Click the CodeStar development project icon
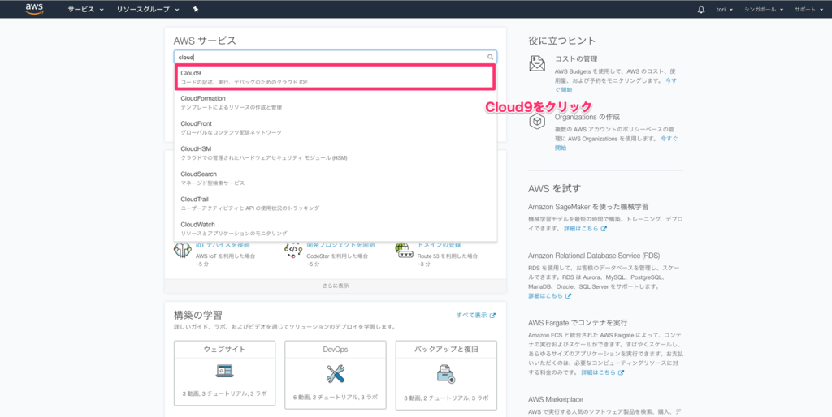This screenshot has width=832, height=417. click(x=293, y=250)
